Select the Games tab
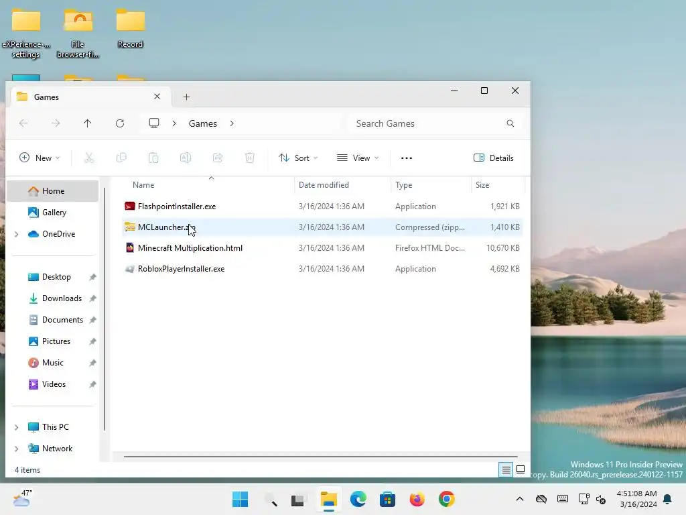 point(89,97)
